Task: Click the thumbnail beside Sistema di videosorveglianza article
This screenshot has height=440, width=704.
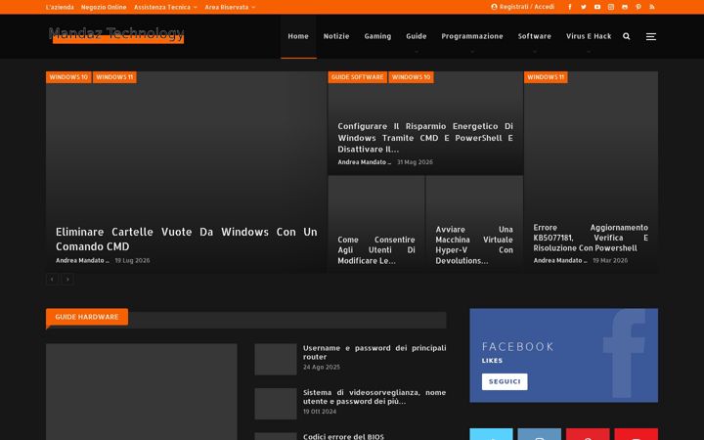Action: pos(276,404)
